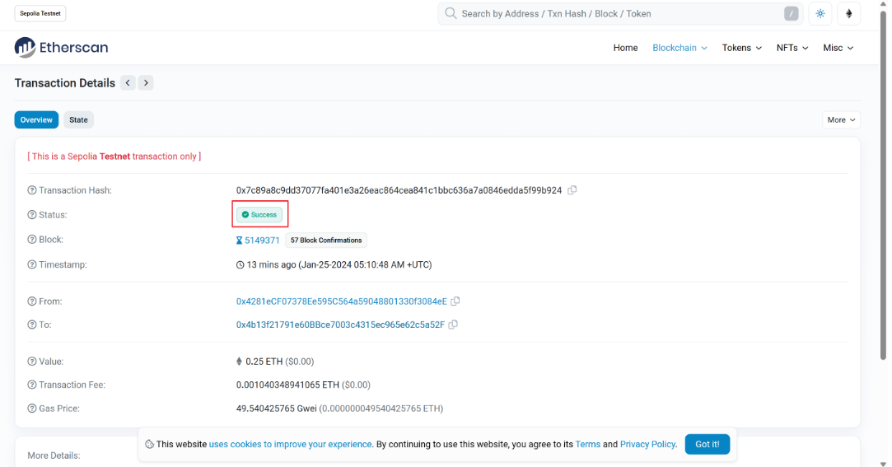The image size is (892, 467).
Task: Dismiss cookies with Got it! button
Action: 708,444
